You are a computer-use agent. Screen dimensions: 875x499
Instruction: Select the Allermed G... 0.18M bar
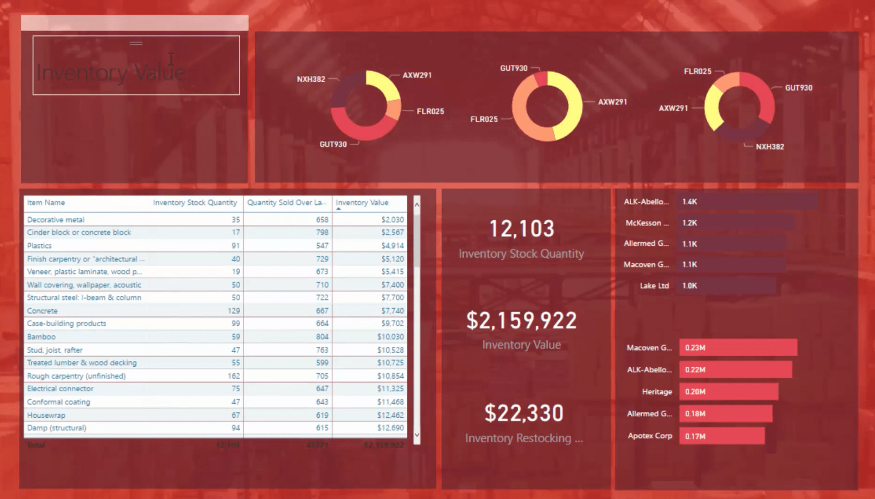tap(726, 414)
